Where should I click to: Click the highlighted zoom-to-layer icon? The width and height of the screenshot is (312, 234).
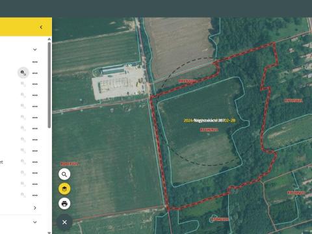pyautogui.click(x=23, y=73)
